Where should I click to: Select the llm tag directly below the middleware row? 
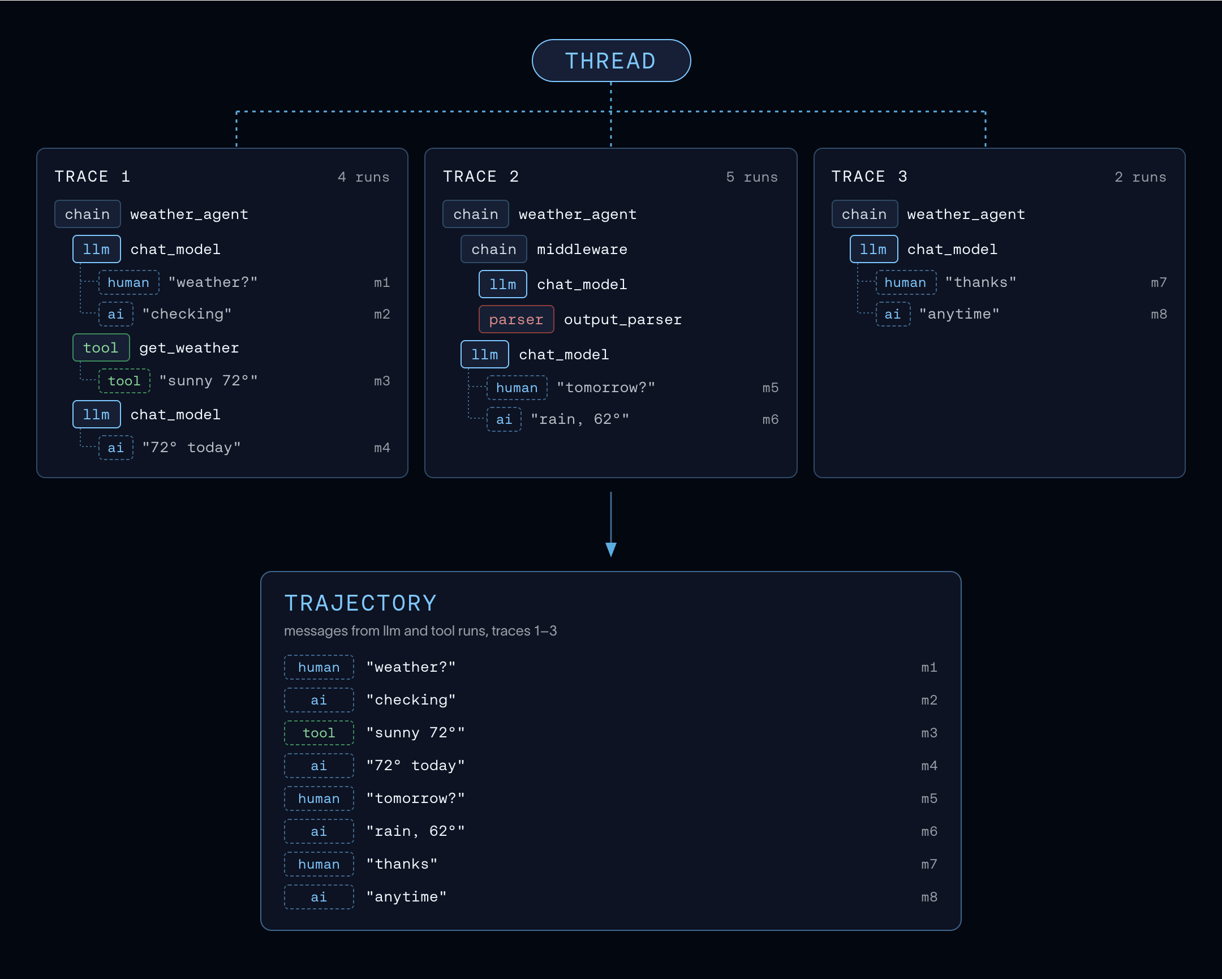[x=503, y=284]
